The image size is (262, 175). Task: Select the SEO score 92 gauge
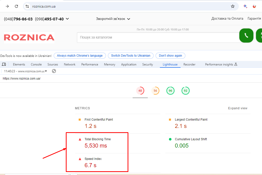coord(186,91)
